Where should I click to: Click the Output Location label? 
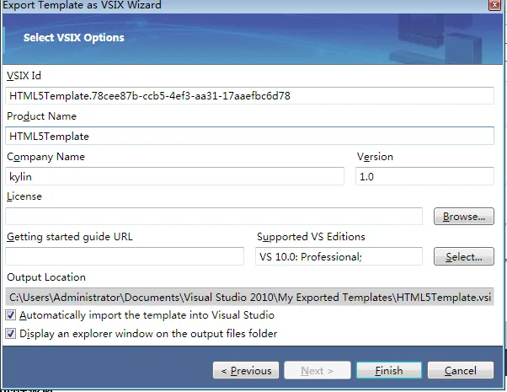pyautogui.click(x=46, y=277)
